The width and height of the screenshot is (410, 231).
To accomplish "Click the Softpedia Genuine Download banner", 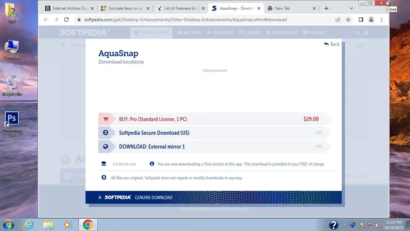I will pyautogui.click(x=213, y=197).
